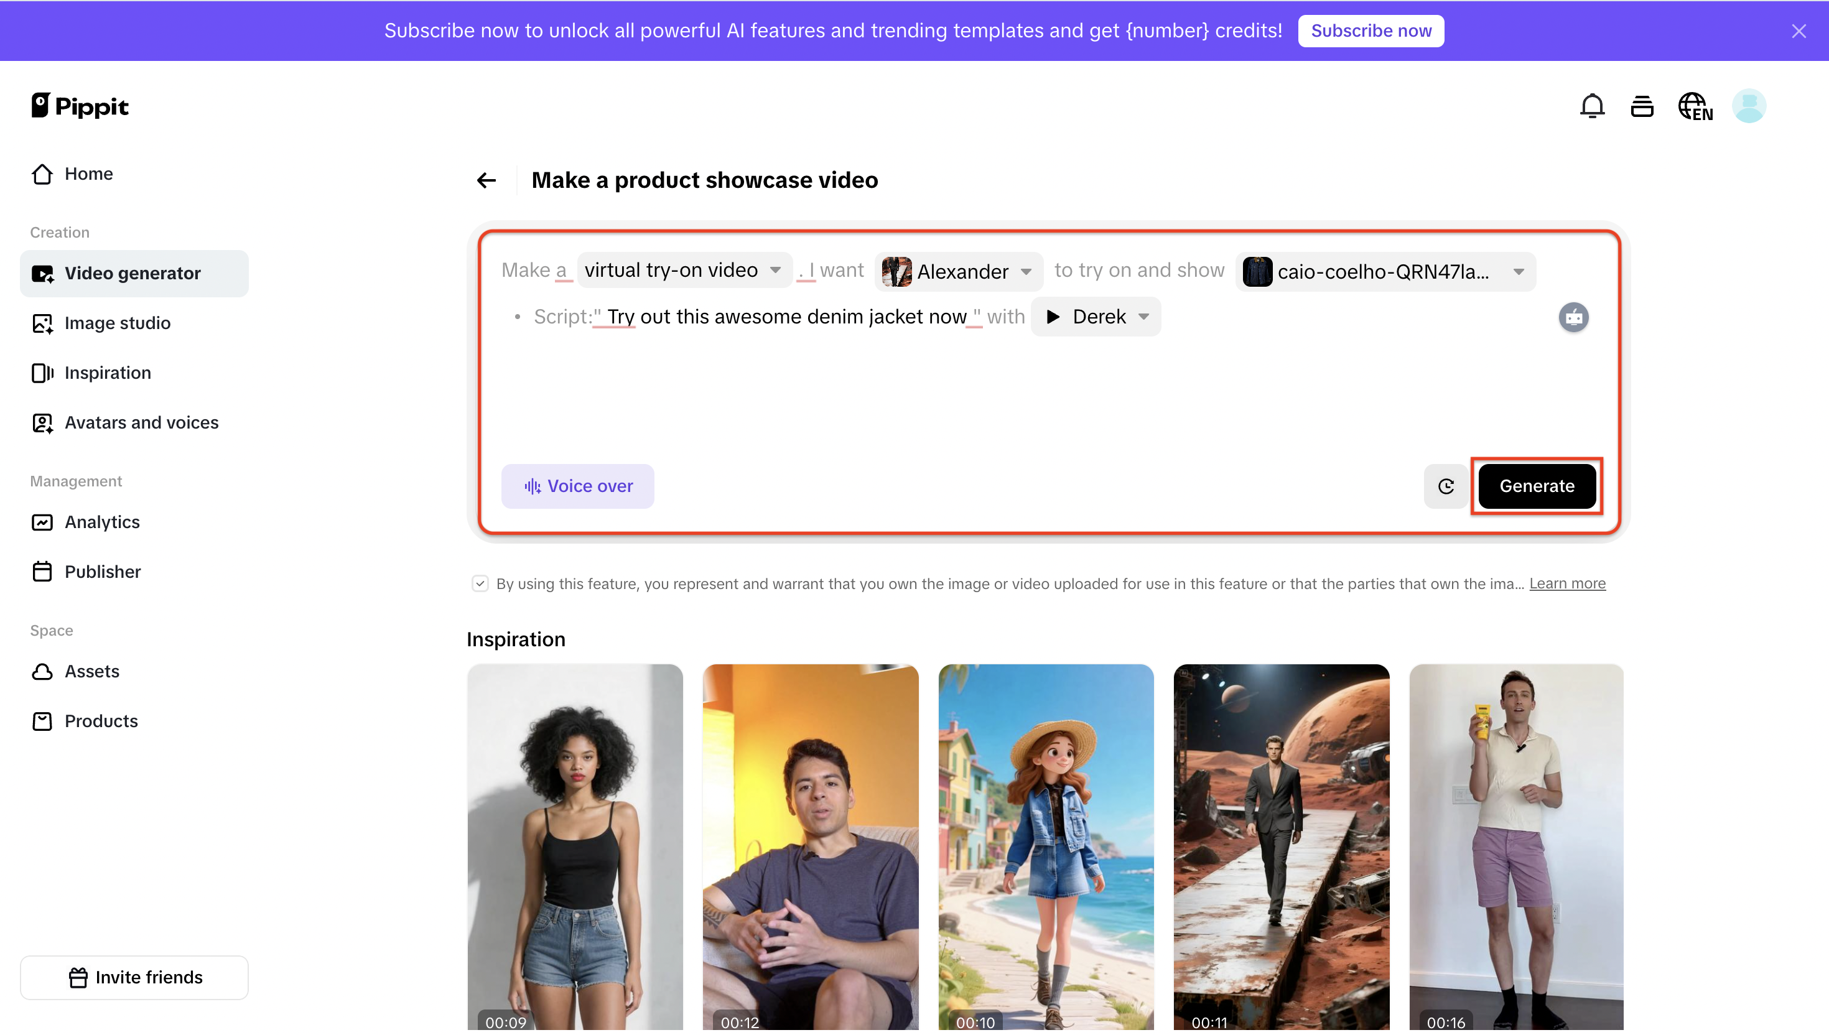Go back using the arrow at page title
The width and height of the screenshot is (1829, 1035).
coord(485,180)
